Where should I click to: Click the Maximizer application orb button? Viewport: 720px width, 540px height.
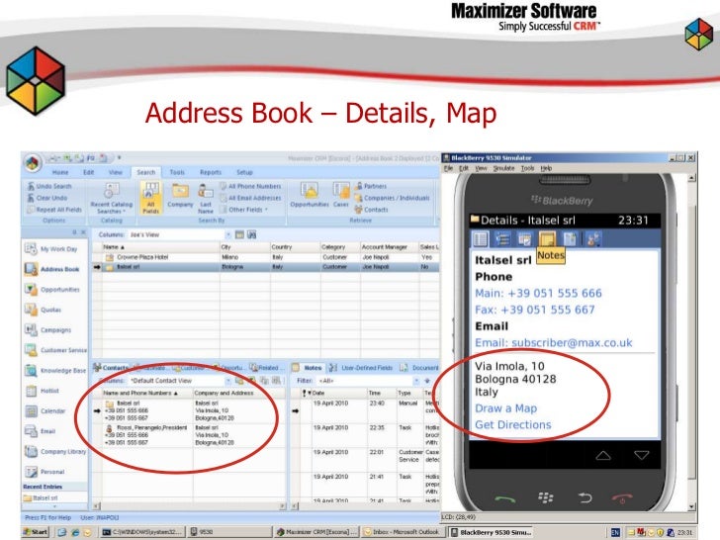(33, 162)
